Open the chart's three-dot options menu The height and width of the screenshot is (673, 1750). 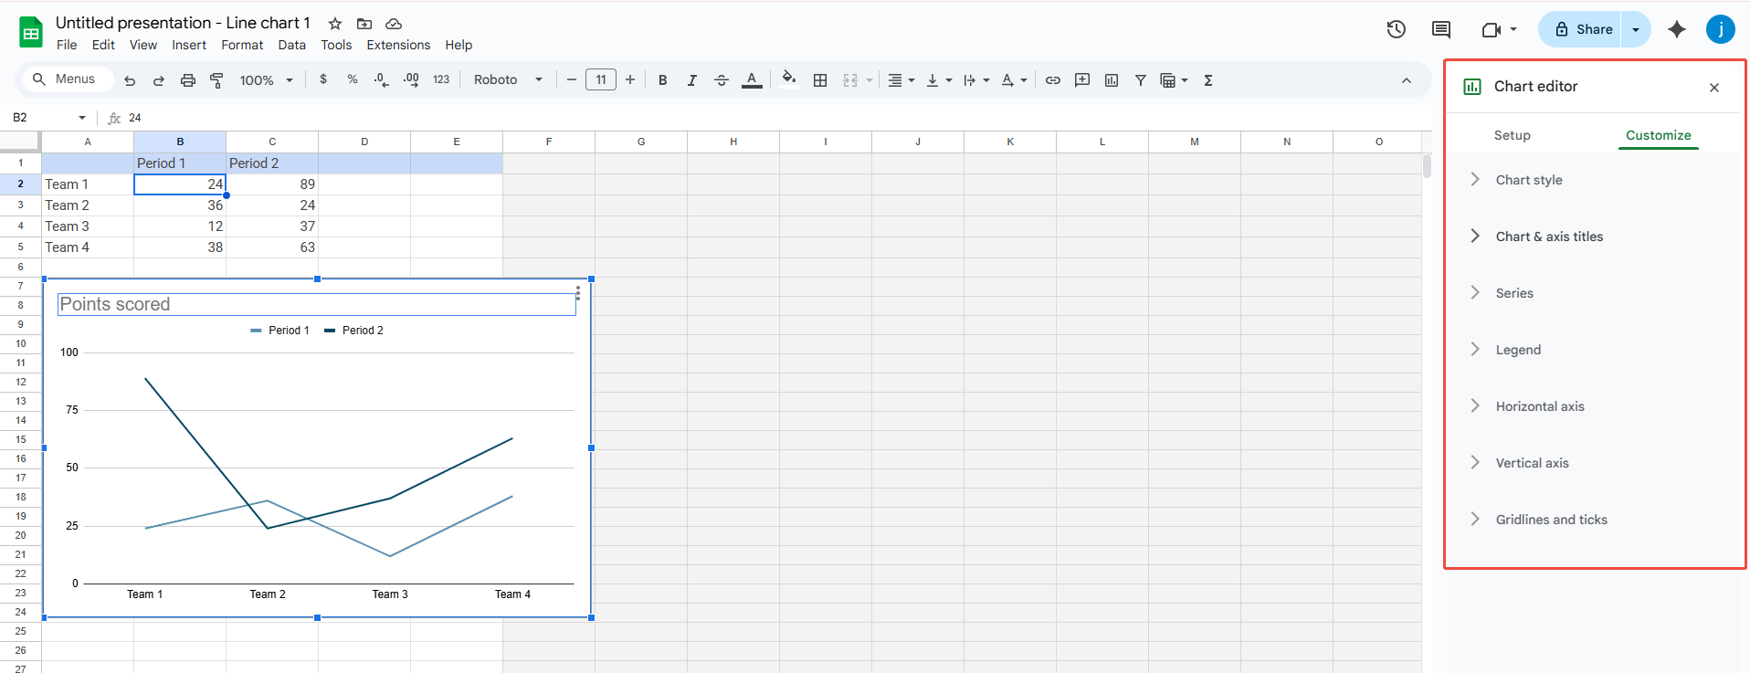click(578, 293)
